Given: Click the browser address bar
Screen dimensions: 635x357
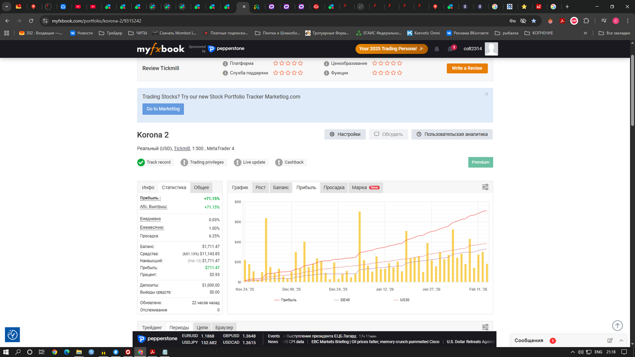Looking at the screenshot, I should 276,21.
